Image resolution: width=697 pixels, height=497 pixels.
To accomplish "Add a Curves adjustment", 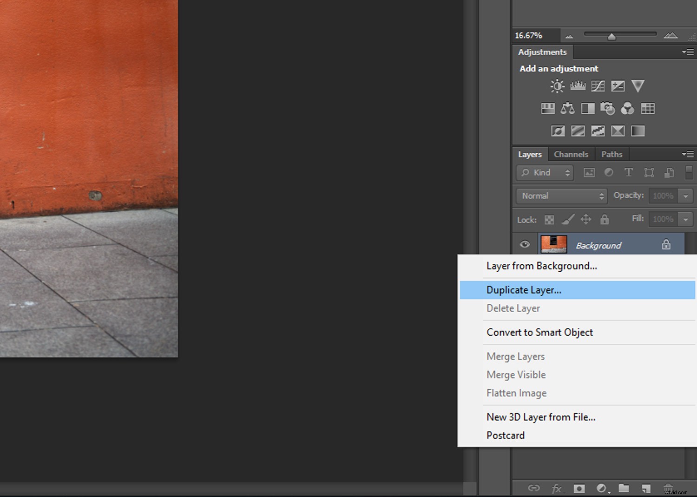I will click(598, 86).
